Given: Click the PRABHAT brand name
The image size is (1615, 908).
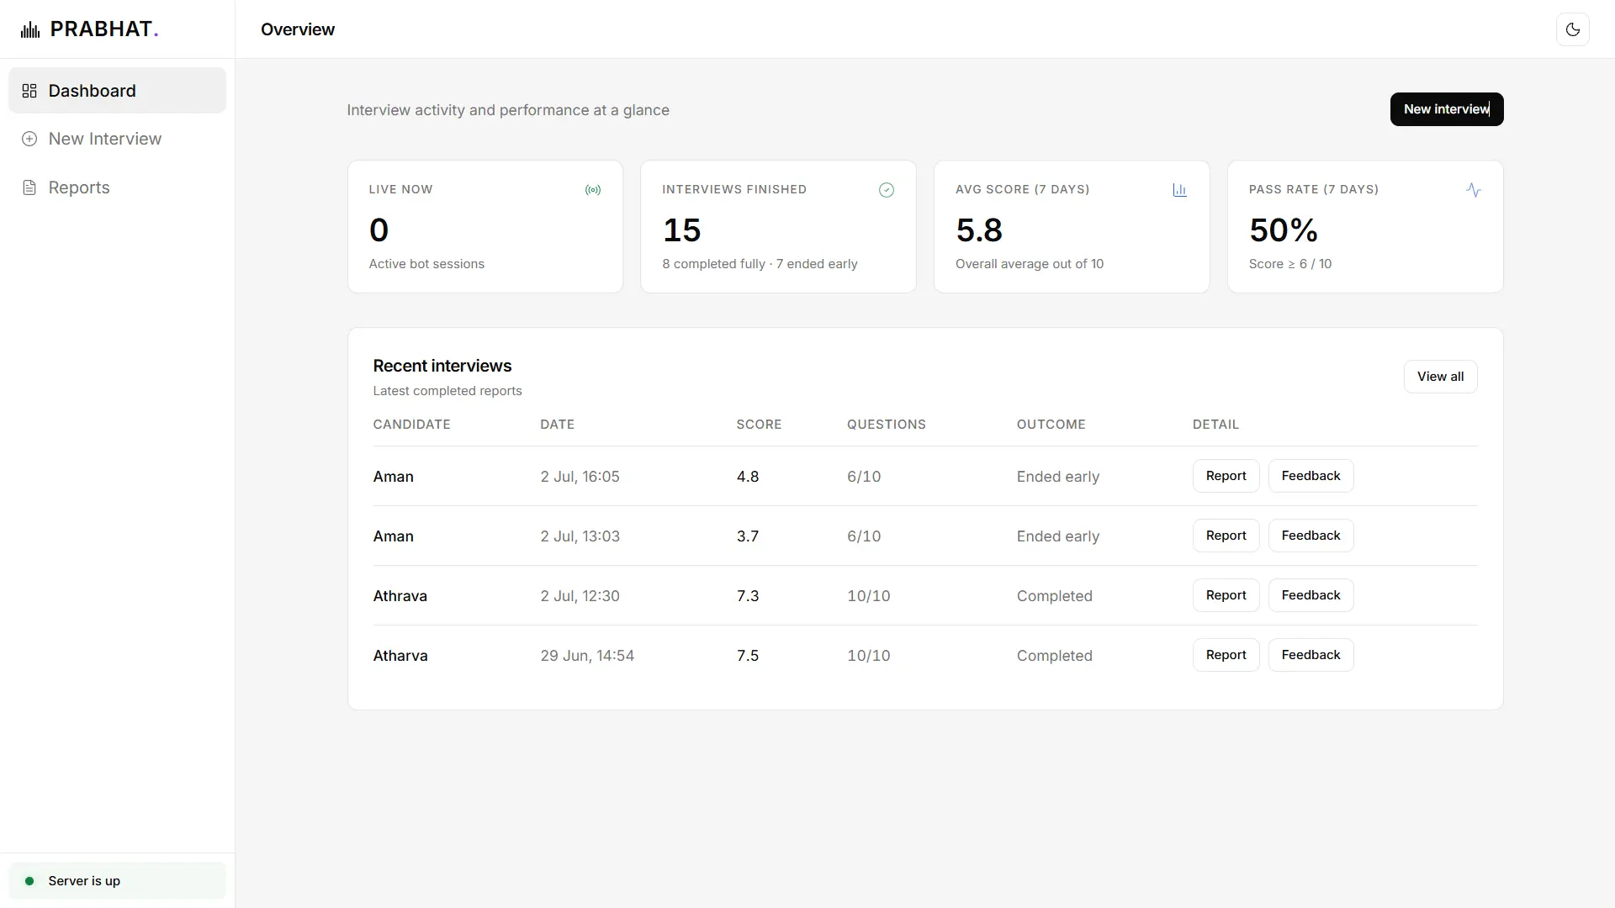Looking at the screenshot, I should point(104,29).
